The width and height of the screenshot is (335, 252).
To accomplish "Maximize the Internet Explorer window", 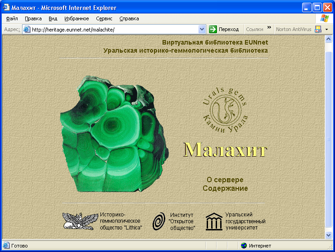I will click(317, 8).
